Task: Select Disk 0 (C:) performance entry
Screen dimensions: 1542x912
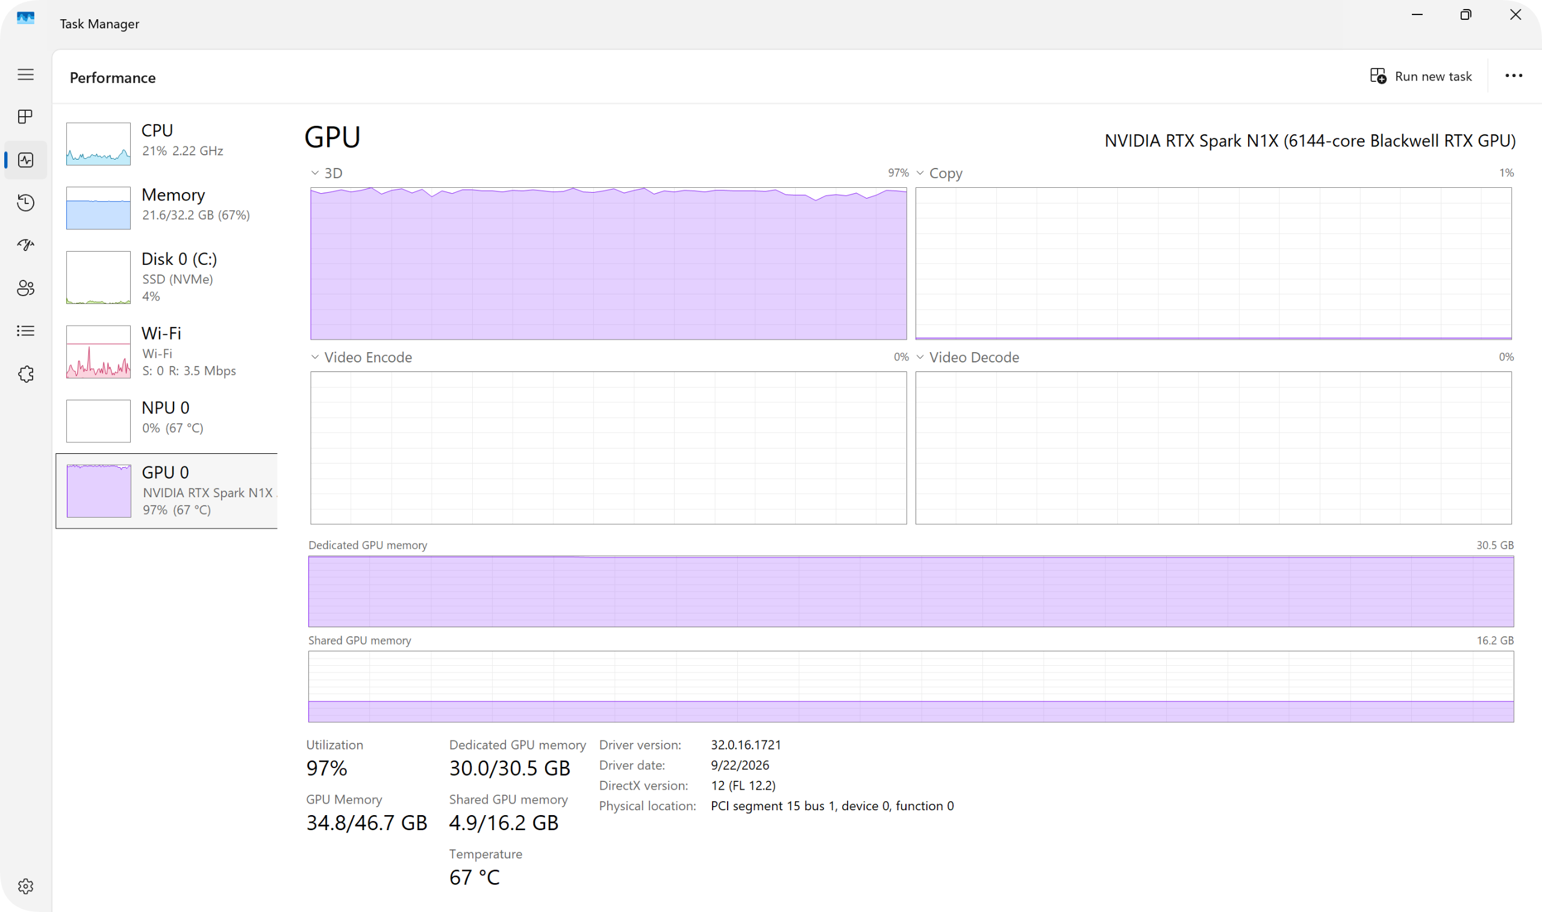Action: [167, 277]
